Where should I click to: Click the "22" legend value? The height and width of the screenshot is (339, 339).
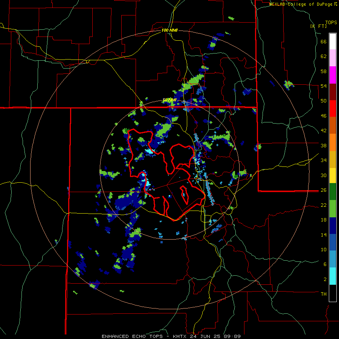coord(324,205)
